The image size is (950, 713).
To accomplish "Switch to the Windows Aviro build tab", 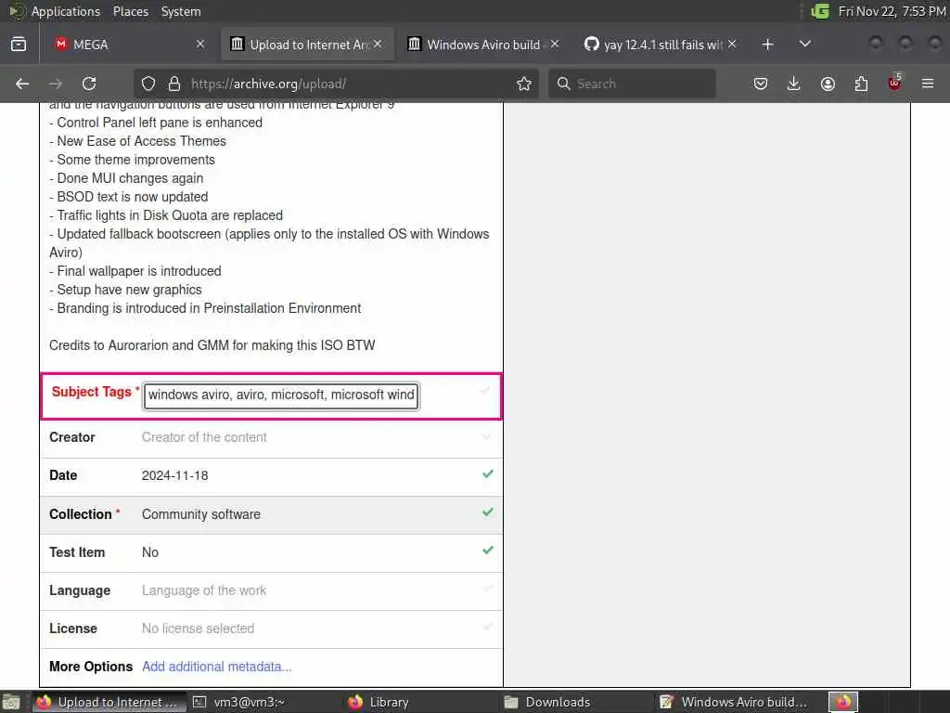I will [x=482, y=45].
